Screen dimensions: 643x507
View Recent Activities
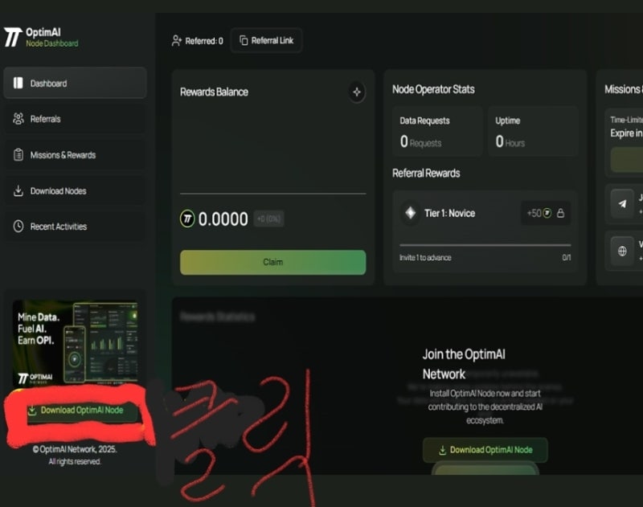pyautogui.click(x=75, y=227)
